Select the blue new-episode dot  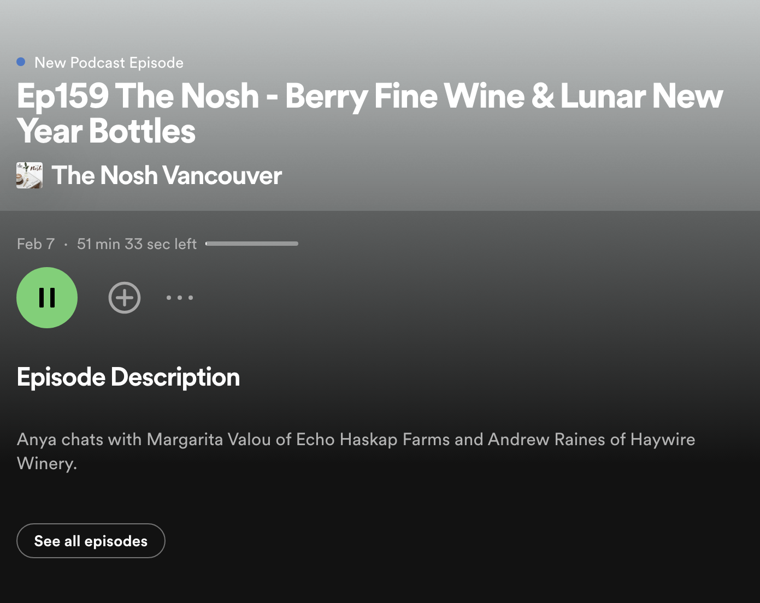21,61
